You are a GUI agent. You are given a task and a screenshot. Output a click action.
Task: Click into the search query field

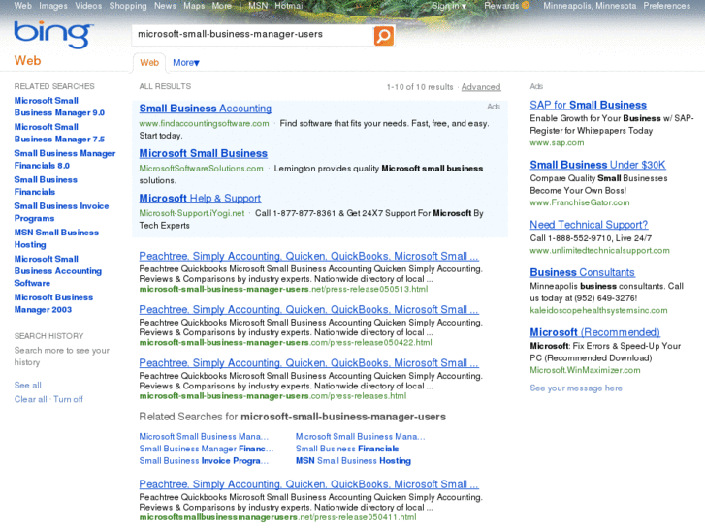tap(252, 35)
